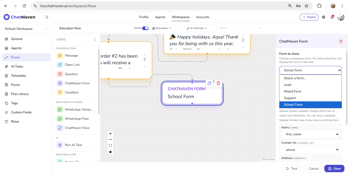348x175 pixels.
Task: Switch to the Agents top tab
Action: click(160, 17)
